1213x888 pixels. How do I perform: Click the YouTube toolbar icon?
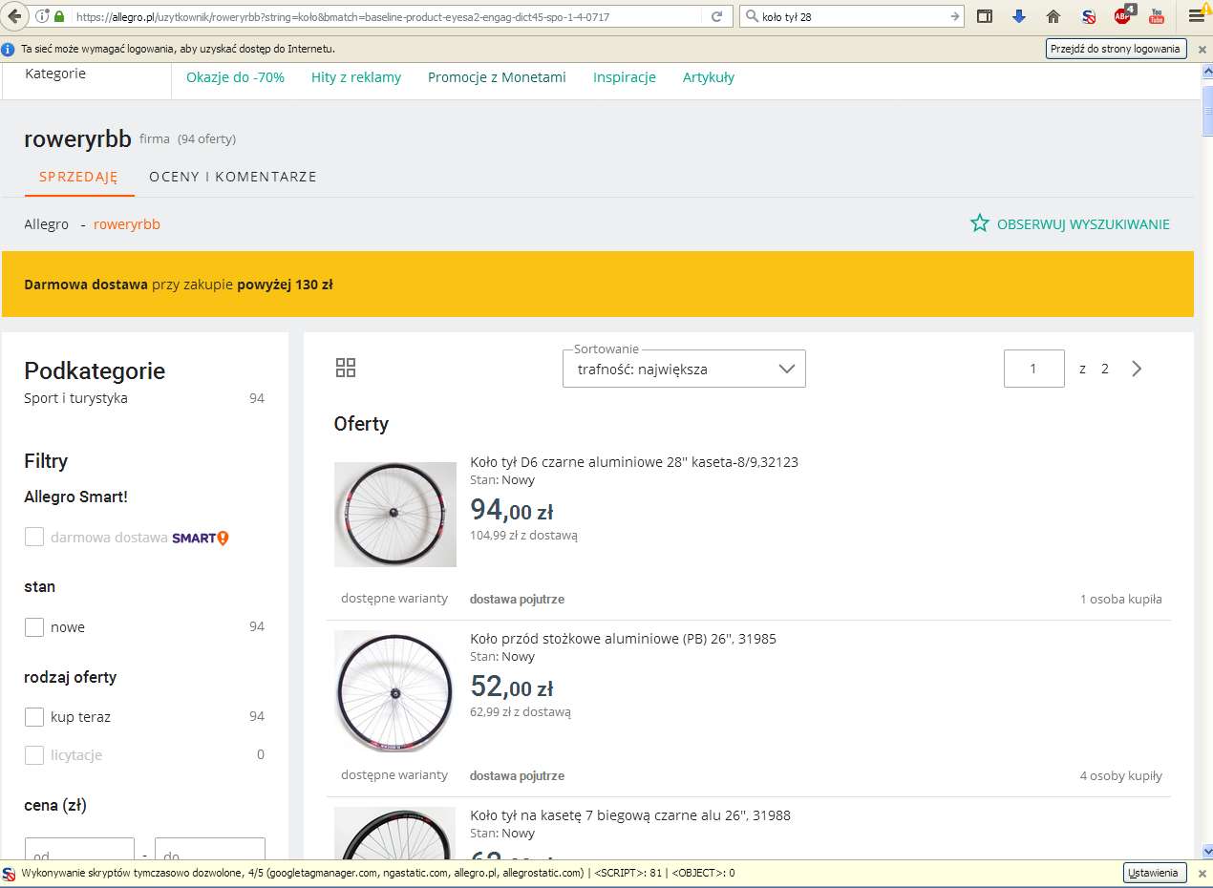point(1157,16)
